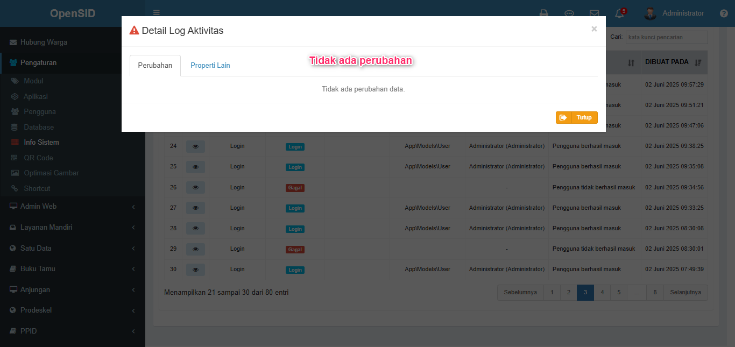This screenshot has height=347, width=735.
Task: Click Gagal badge in row 29
Action: coord(295,250)
